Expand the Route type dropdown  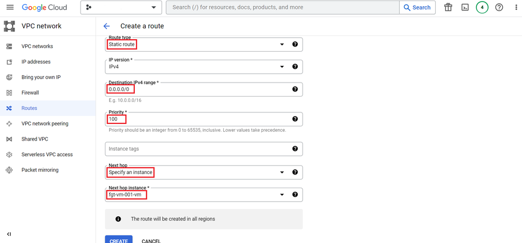point(282,44)
